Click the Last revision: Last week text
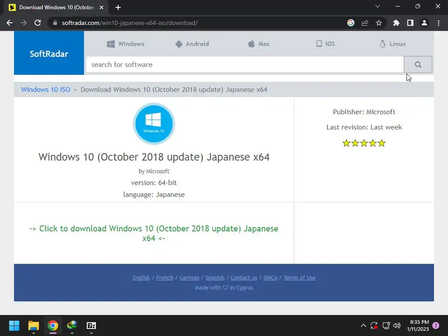 (x=364, y=127)
